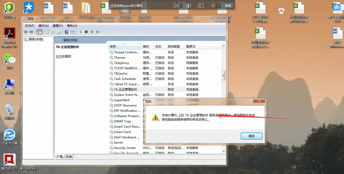
Task: Select the Superfetch service row
Action: [126, 100]
